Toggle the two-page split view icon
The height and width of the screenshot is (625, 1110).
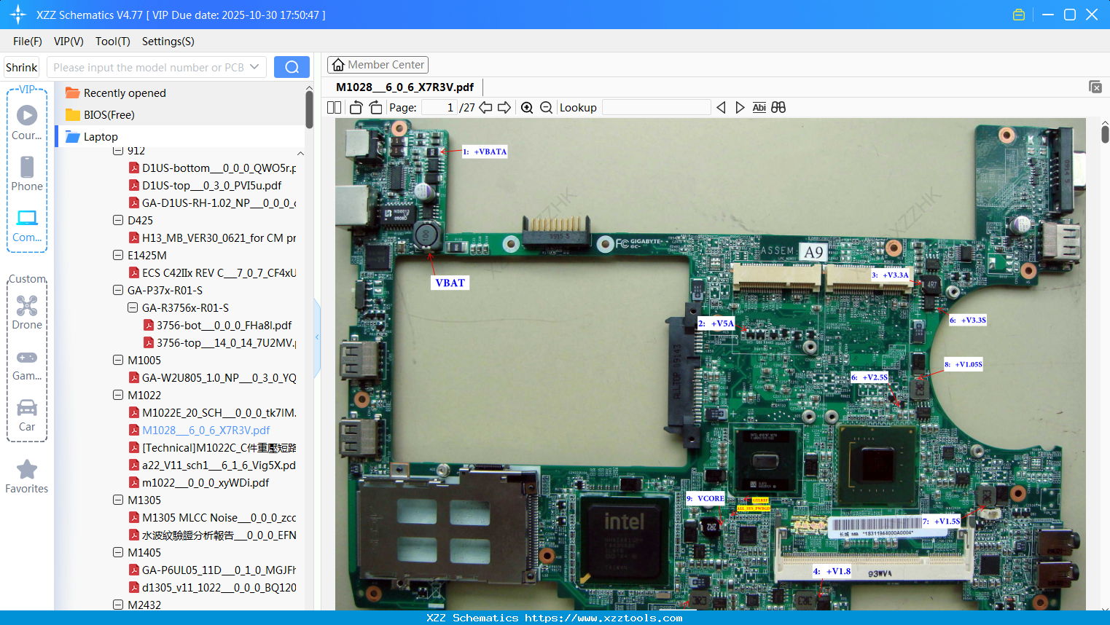pyautogui.click(x=335, y=108)
